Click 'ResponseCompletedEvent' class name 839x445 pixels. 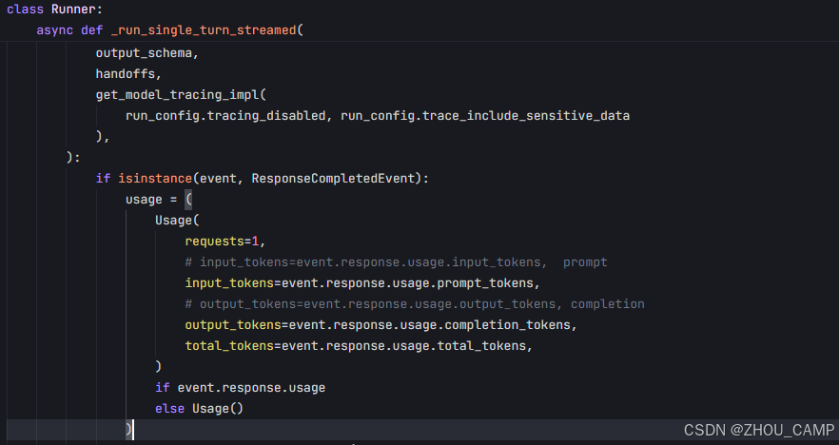[x=333, y=178]
